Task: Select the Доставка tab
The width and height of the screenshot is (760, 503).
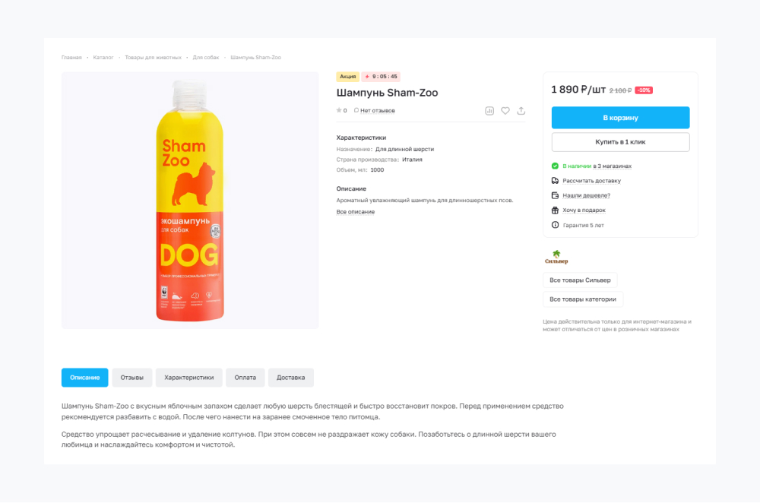Action: pos(291,378)
